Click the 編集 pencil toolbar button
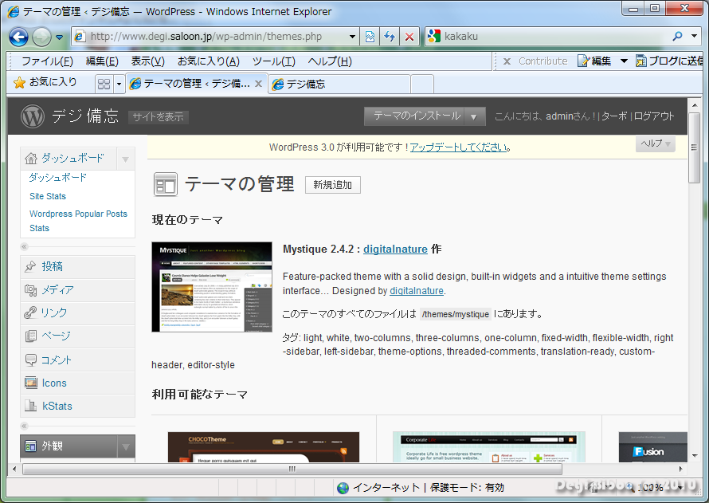Image resolution: width=709 pixels, height=503 pixels. click(594, 61)
